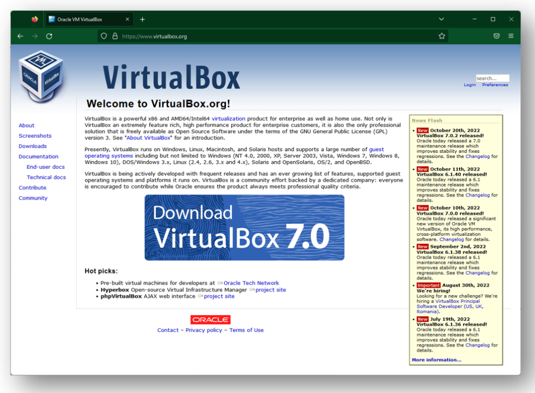Viewport: 535px width, 393px height.
Task: Click the 'We're hiring!' headline
Action: [x=433, y=291]
